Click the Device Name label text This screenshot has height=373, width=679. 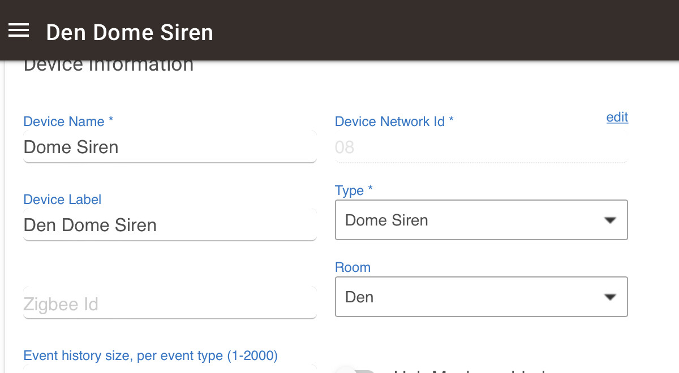(x=68, y=122)
